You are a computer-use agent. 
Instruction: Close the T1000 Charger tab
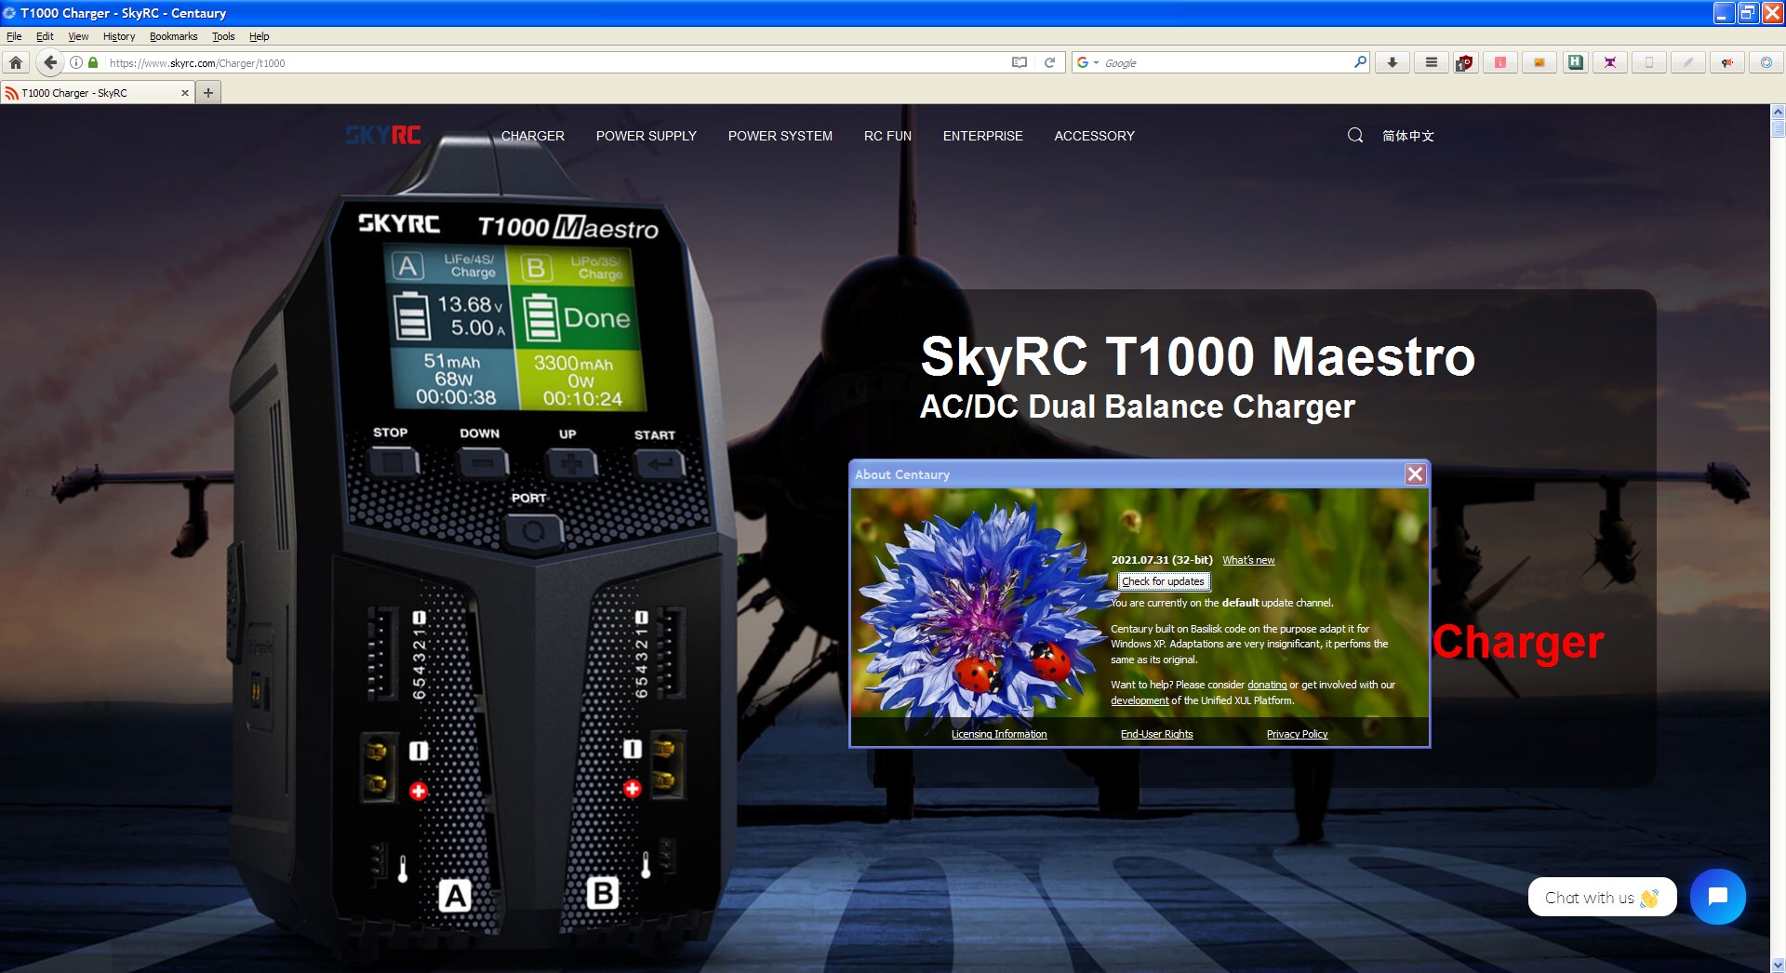coord(184,93)
